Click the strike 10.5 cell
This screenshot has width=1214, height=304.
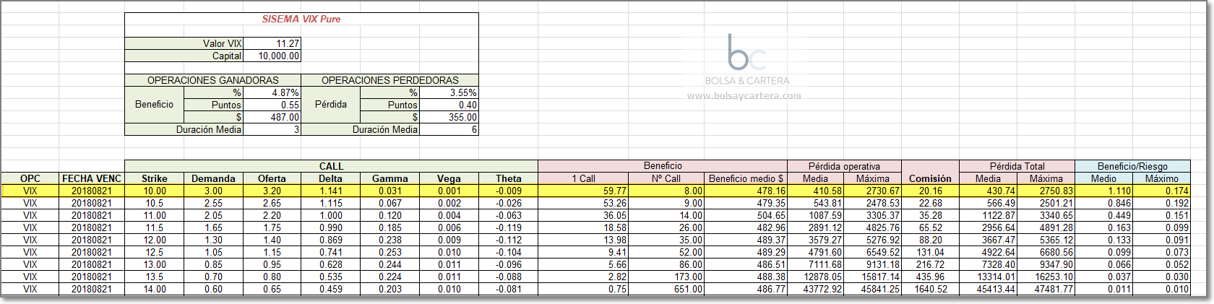155,203
